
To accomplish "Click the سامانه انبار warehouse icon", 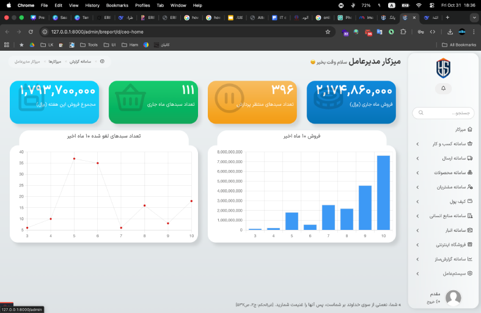I will pyautogui.click(x=469, y=230).
